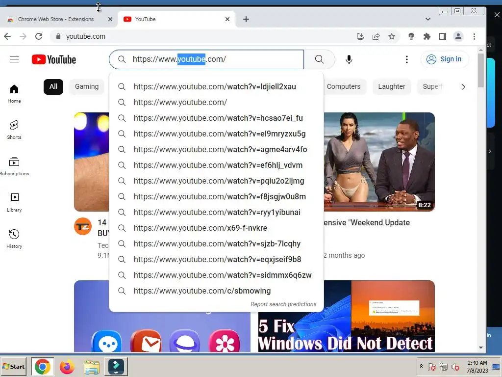Screen dimensions: 502x377
Task: Open tab search dropdown arrow
Action: (x=427, y=19)
